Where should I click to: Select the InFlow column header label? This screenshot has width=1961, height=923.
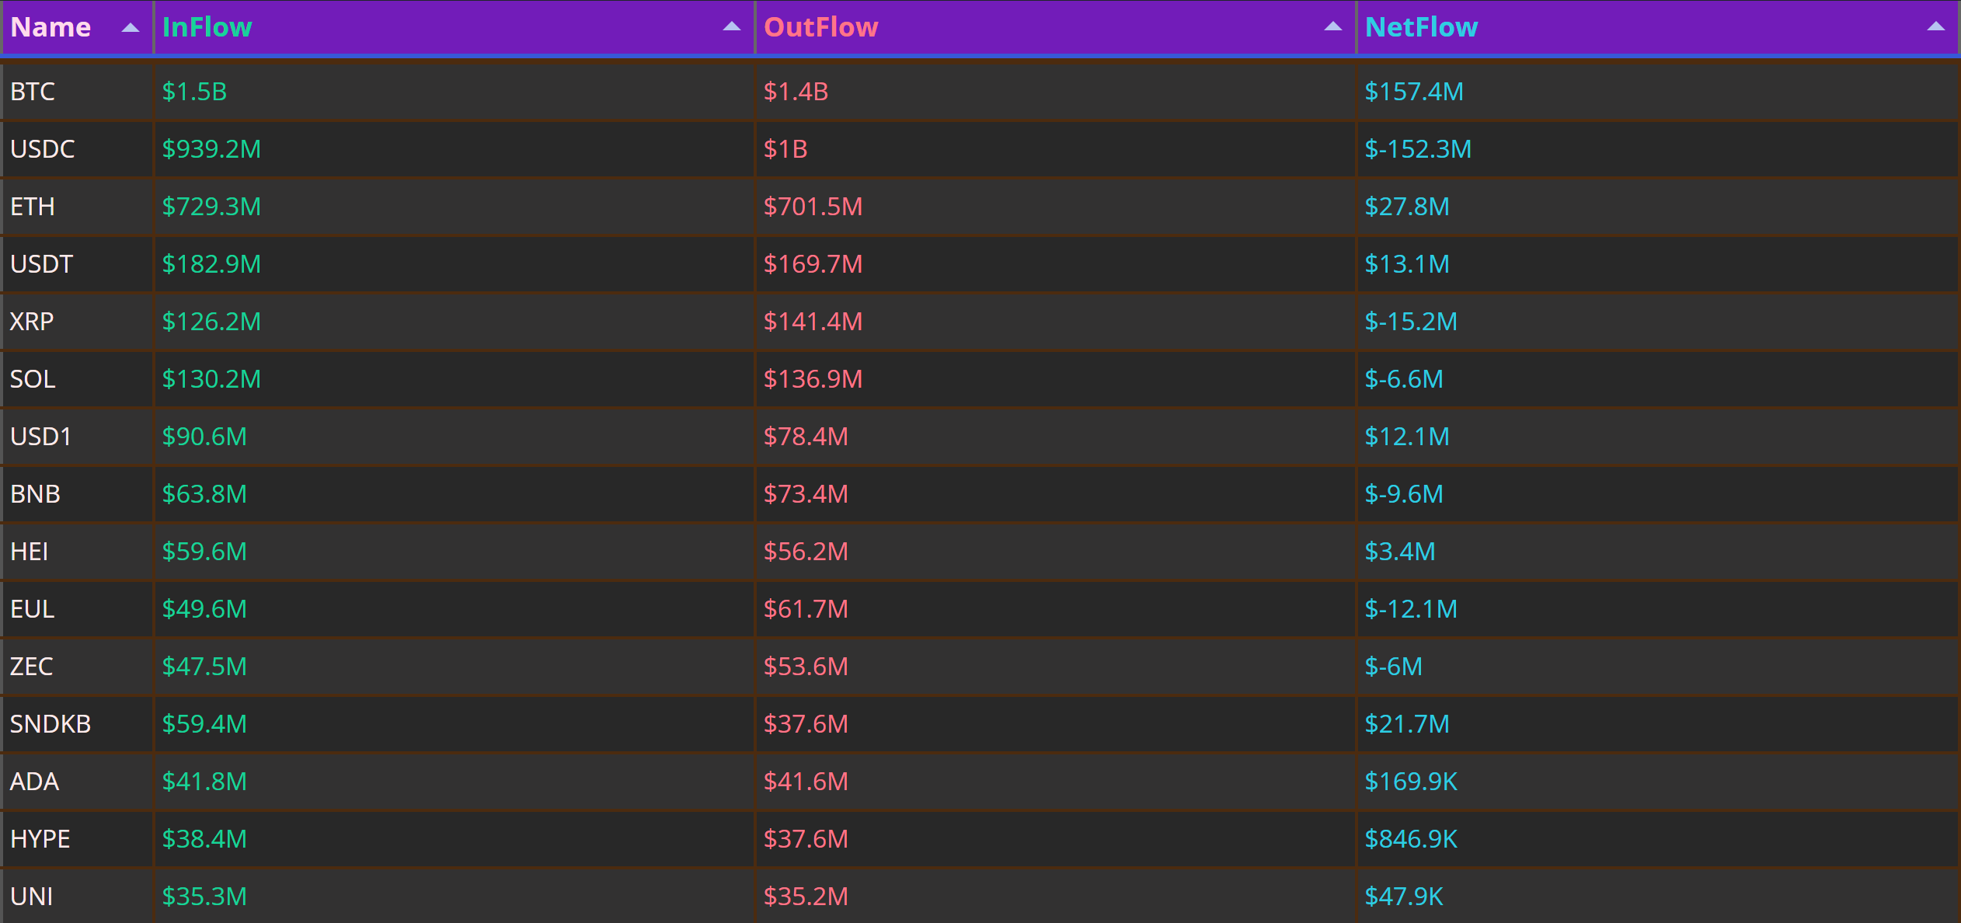[207, 27]
